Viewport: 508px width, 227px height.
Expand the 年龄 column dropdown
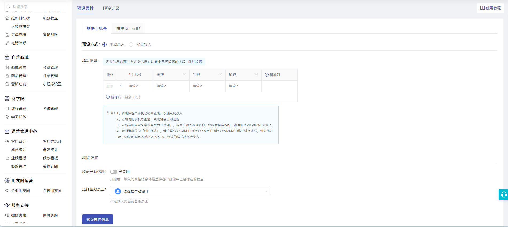(220, 74)
